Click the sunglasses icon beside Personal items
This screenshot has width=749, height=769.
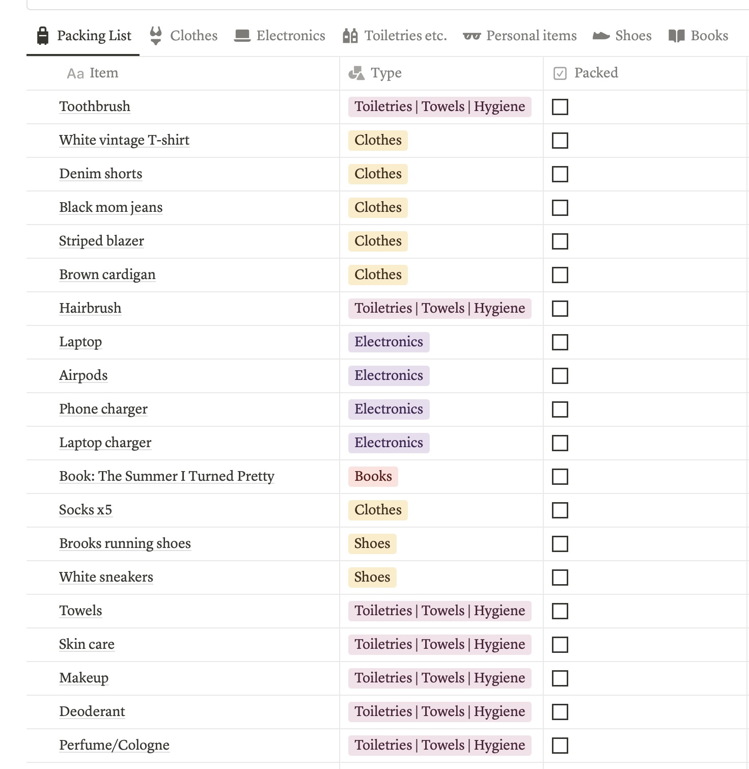(471, 35)
